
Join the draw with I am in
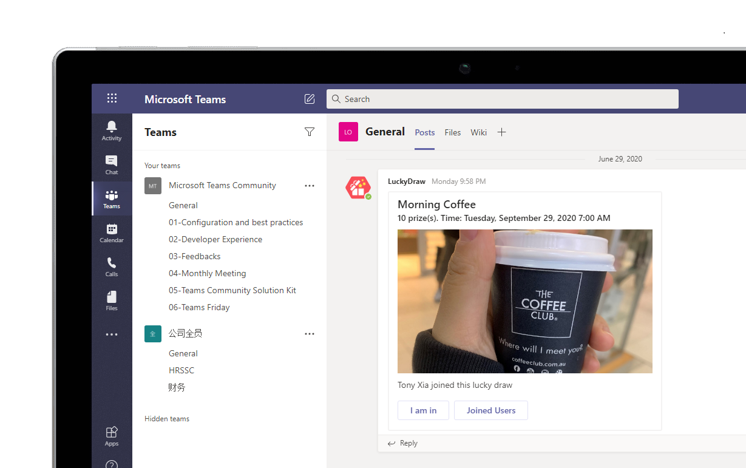(x=423, y=410)
